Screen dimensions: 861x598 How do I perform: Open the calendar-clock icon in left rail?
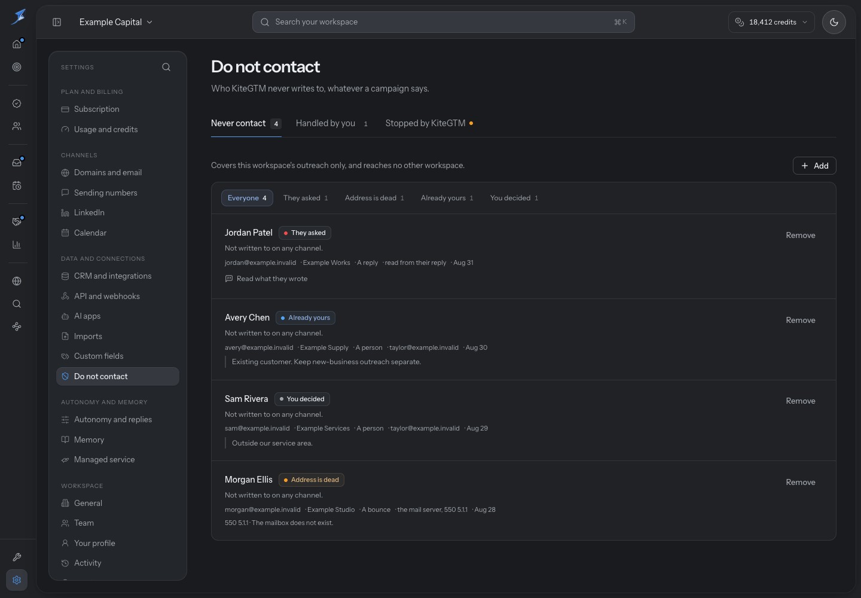tap(17, 185)
